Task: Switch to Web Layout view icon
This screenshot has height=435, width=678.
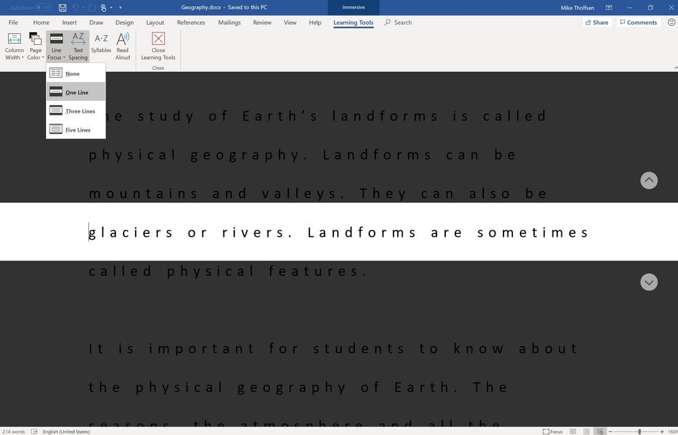Action: 600,432
